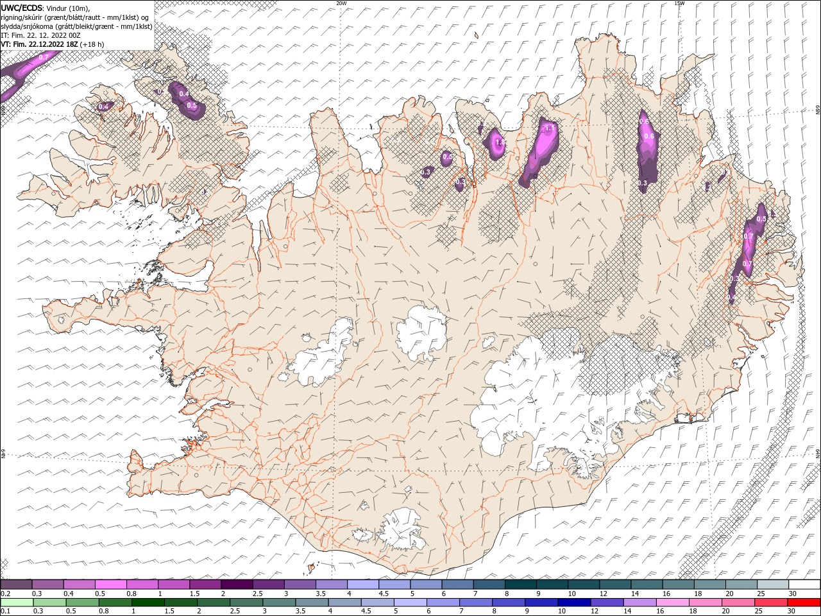The height and width of the screenshot is (616, 821).
Task: Click the '0.1' label under the lower scale
Action: click(5, 612)
